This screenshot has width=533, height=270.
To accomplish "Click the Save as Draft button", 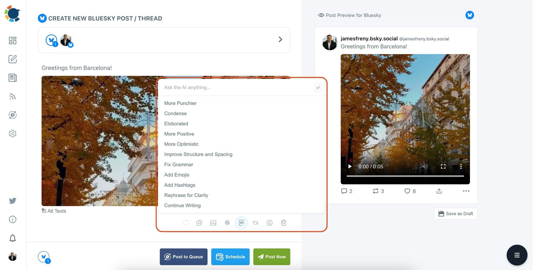I will [456, 214].
